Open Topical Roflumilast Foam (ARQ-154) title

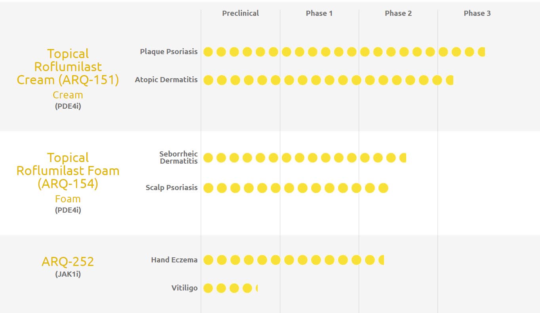tap(68, 171)
